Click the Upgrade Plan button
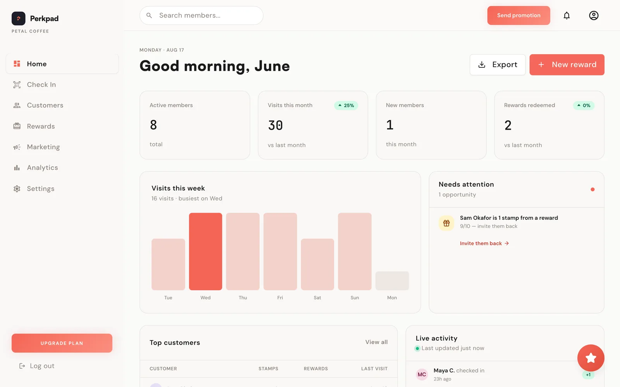 coord(62,343)
